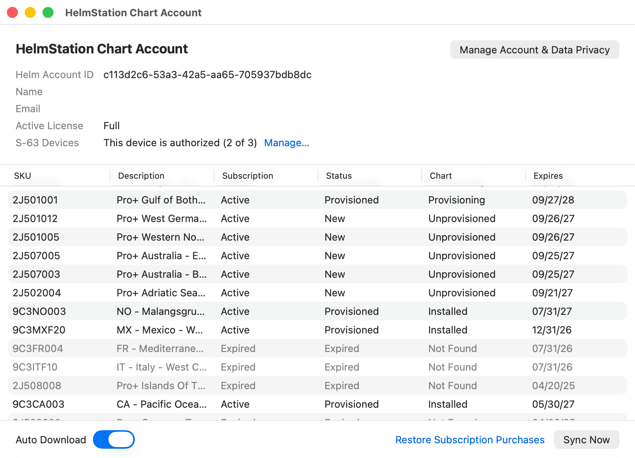Click the Pro+ Australia - B... description
Screen dimensions: 635x458
161,274
